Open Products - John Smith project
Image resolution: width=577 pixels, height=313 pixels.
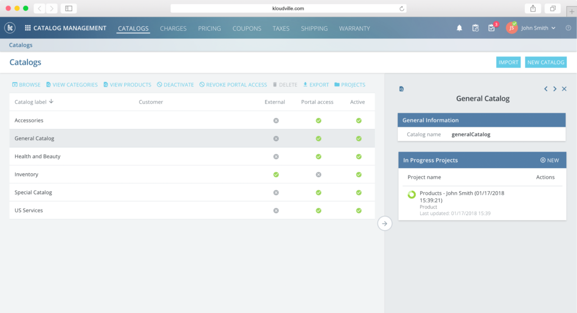(x=462, y=197)
